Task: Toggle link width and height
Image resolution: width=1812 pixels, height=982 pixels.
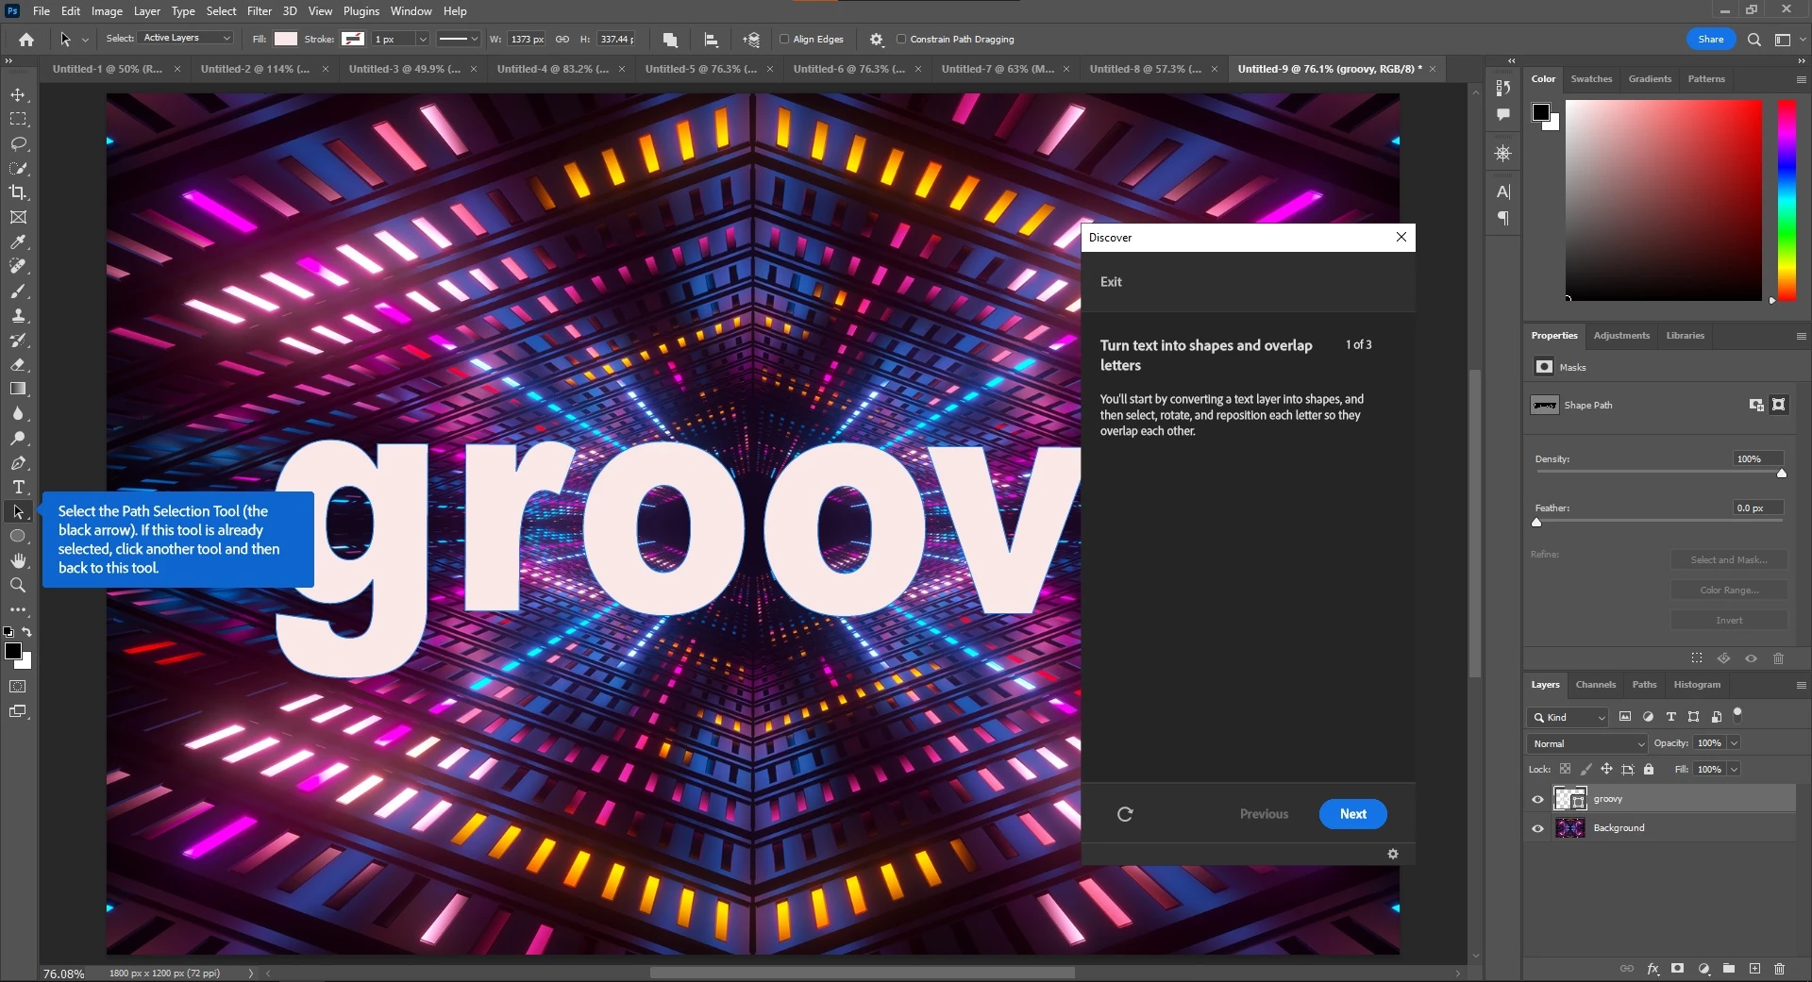Action: pyautogui.click(x=562, y=40)
